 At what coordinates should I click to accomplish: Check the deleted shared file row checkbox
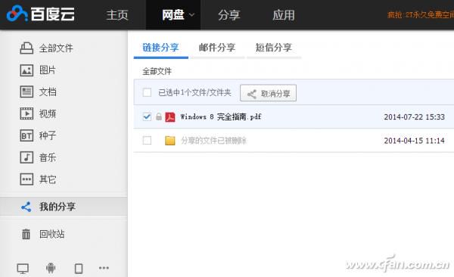pyautogui.click(x=147, y=140)
